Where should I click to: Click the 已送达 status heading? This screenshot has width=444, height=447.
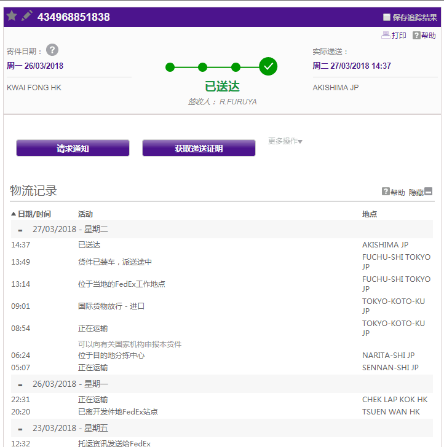[222, 87]
